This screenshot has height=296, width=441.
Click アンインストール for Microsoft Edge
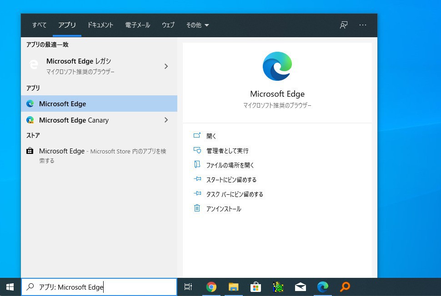(224, 209)
